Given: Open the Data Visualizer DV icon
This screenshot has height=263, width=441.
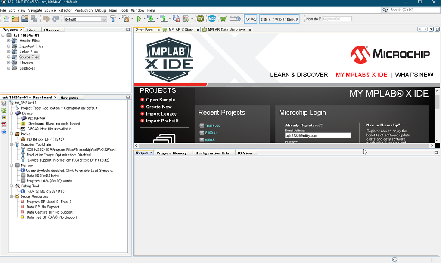Looking at the screenshot, I should [200, 19].
